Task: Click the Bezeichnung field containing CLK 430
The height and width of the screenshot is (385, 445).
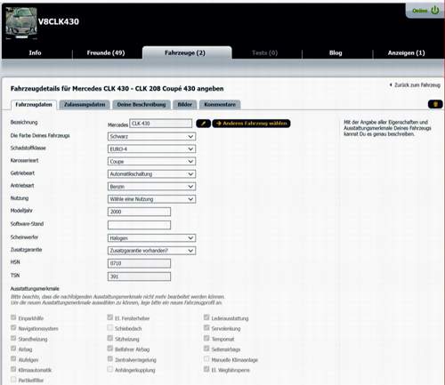Action: [161, 124]
